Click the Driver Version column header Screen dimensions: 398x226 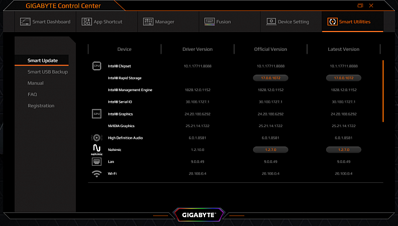click(x=197, y=49)
